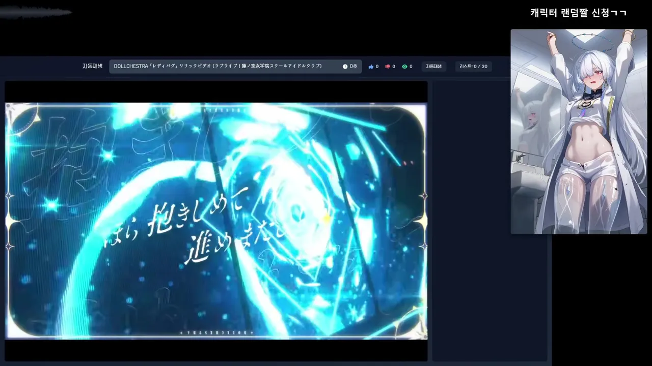Click the DOLLCHESTRA video title field
This screenshot has height=366, width=652.
pyautogui.click(x=235, y=67)
